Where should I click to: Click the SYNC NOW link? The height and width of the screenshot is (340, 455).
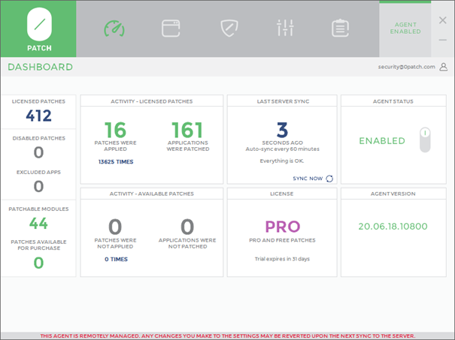coord(308,179)
